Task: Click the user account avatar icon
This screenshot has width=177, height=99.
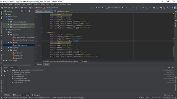Action: 175,8
